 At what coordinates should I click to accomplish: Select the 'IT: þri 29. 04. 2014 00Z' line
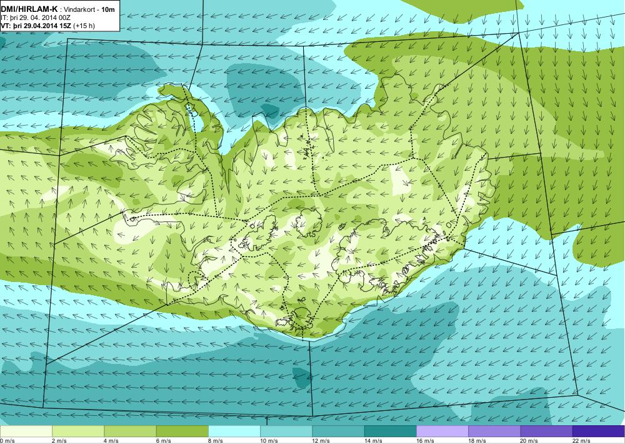(36, 18)
